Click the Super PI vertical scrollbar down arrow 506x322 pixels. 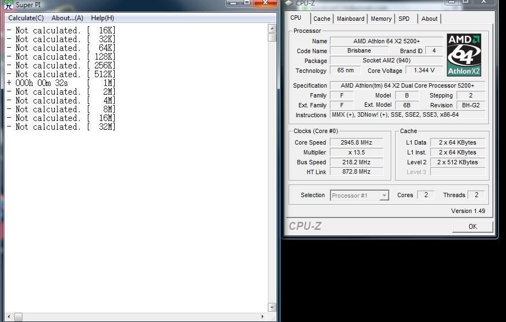point(272,307)
